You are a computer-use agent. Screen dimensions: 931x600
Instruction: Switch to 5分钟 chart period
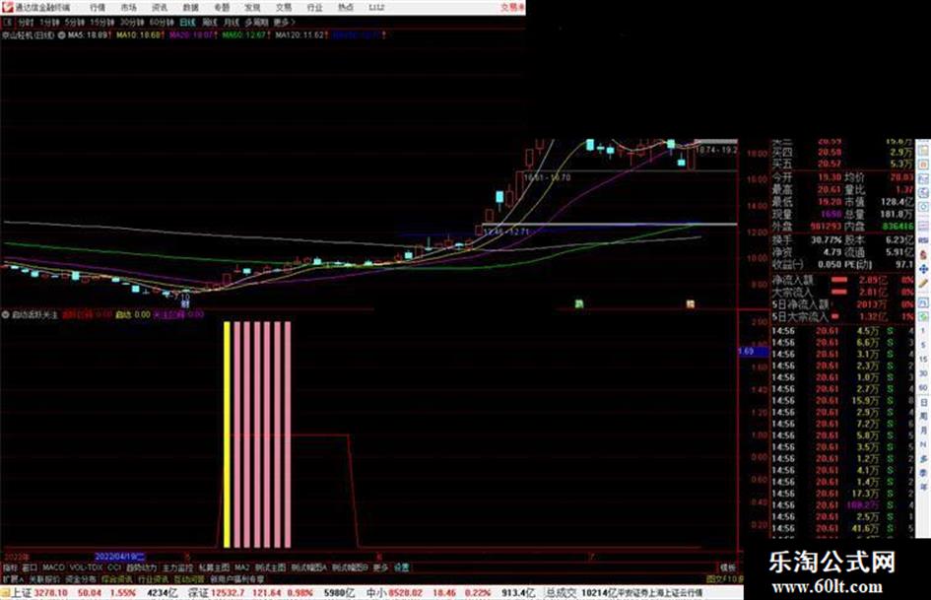pos(74,23)
